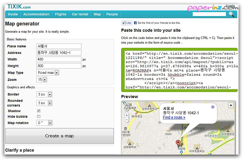Viewport: 243px width, 159px height.
Task: Open Car rental navigation item
Action: [x=80, y=14]
